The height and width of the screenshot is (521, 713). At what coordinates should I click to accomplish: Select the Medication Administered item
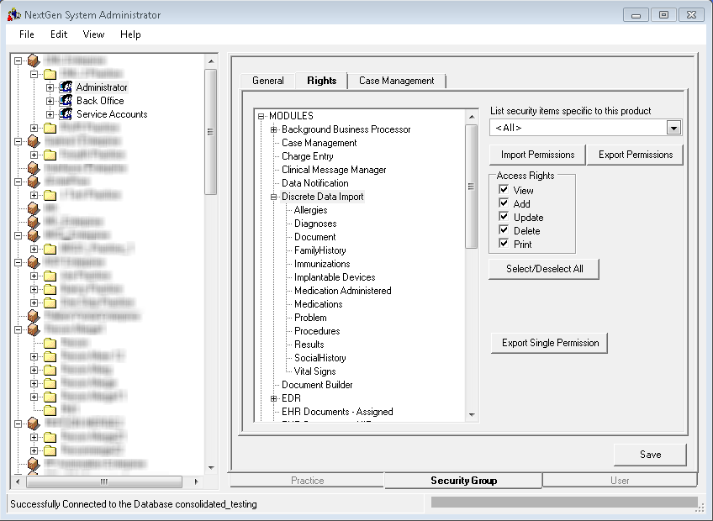pyautogui.click(x=342, y=291)
